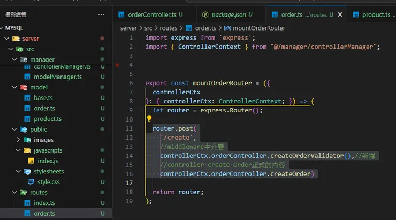Click the modelManager.ts TypeScript icon
396x220 pixels.
(x=27, y=77)
